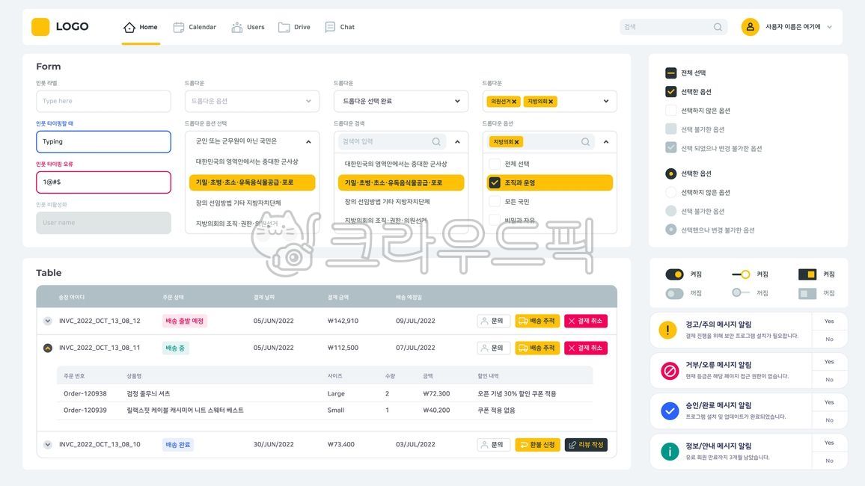The image size is (865, 486).
Task: Check the 전체 선택 checkbox in the right panel
Action: coord(670,73)
